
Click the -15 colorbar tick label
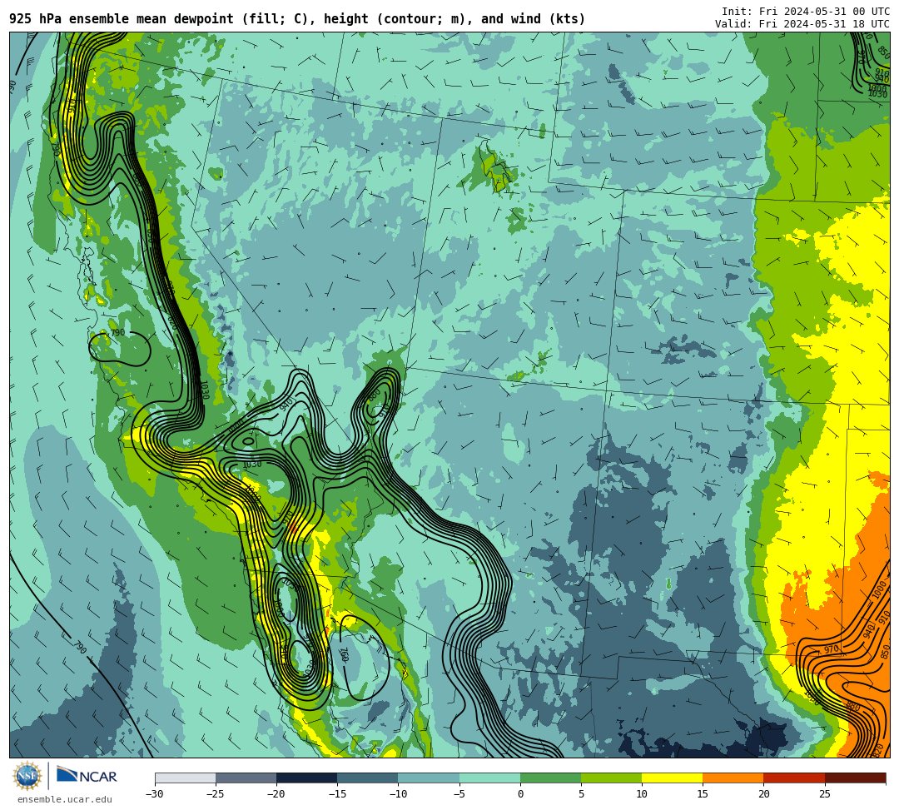337,794
